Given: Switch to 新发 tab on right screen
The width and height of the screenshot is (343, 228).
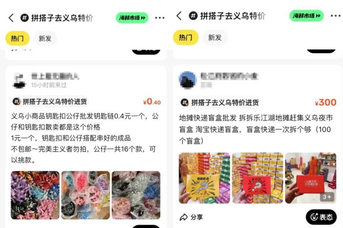Looking at the screenshot, I should click(215, 38).
